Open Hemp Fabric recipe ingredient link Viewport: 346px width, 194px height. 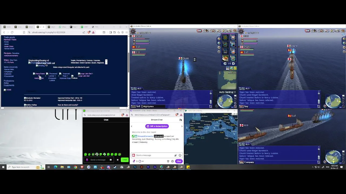click(x=40, y=74)
